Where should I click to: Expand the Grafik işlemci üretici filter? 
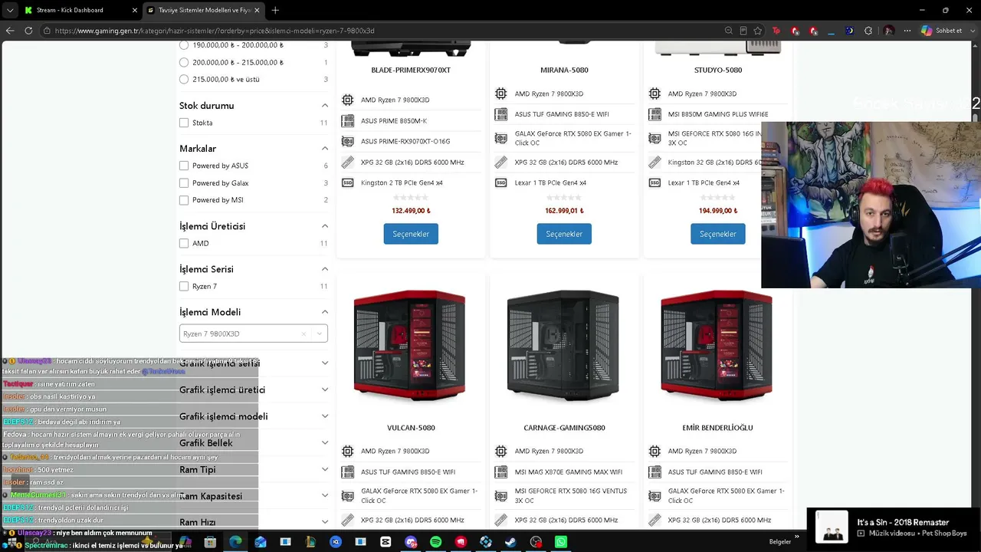click(x=325, y=389)
